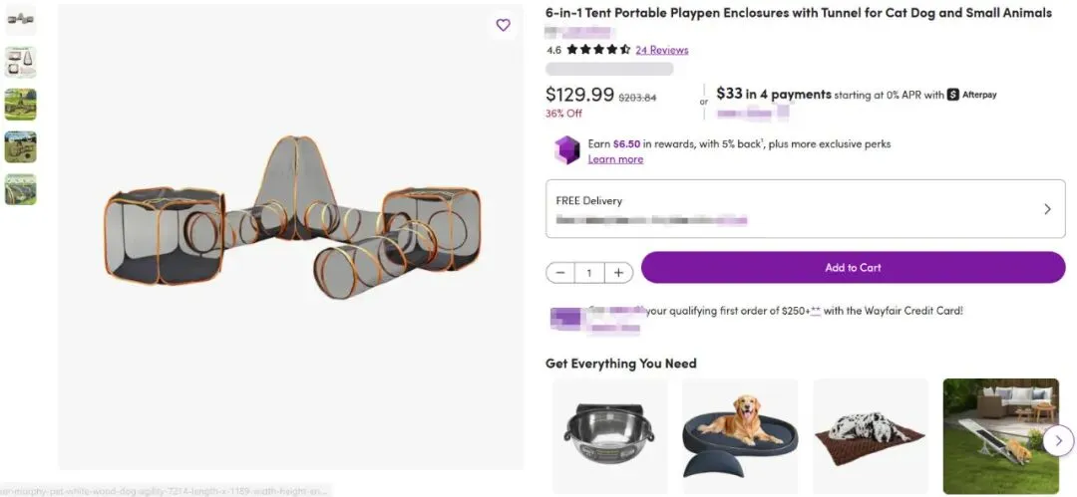Image resolution: width=1077 pixels, height=497 pixels.
Task: Select first product thumbnail image
Action: (x=20, y=19)
